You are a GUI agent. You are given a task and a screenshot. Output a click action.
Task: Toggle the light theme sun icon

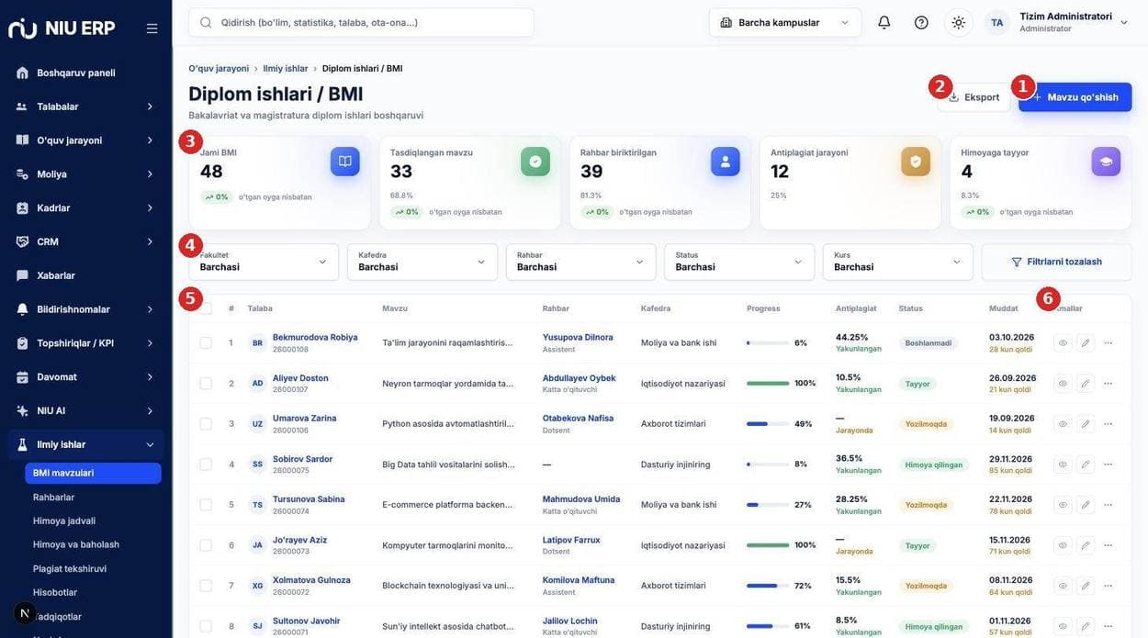pos(959,22)
